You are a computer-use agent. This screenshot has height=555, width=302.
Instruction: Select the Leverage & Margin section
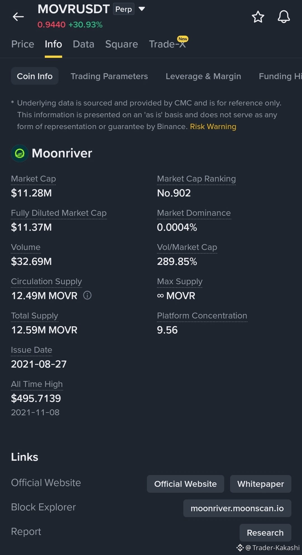pyautogui.click(x=203, y=76)
